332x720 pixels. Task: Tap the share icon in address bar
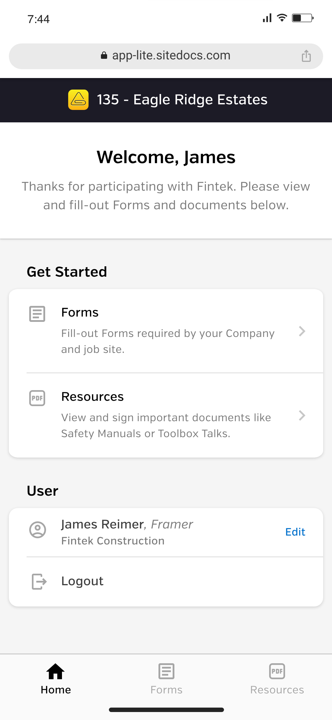tap(306, 56)
